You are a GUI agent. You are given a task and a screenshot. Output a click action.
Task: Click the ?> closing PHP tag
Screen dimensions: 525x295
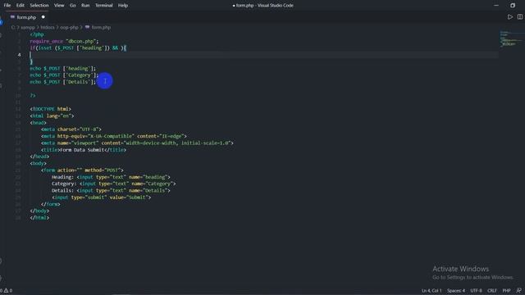click(x=33, y=96)
